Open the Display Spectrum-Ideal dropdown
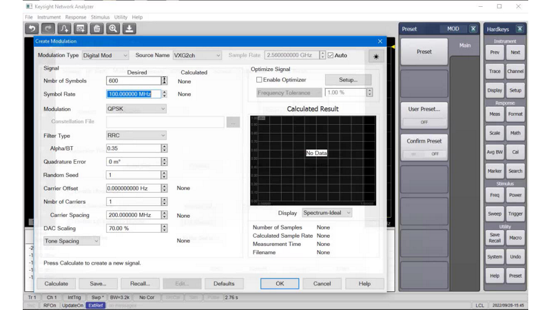Screen dimensions: 551x310 coord(326,213)
